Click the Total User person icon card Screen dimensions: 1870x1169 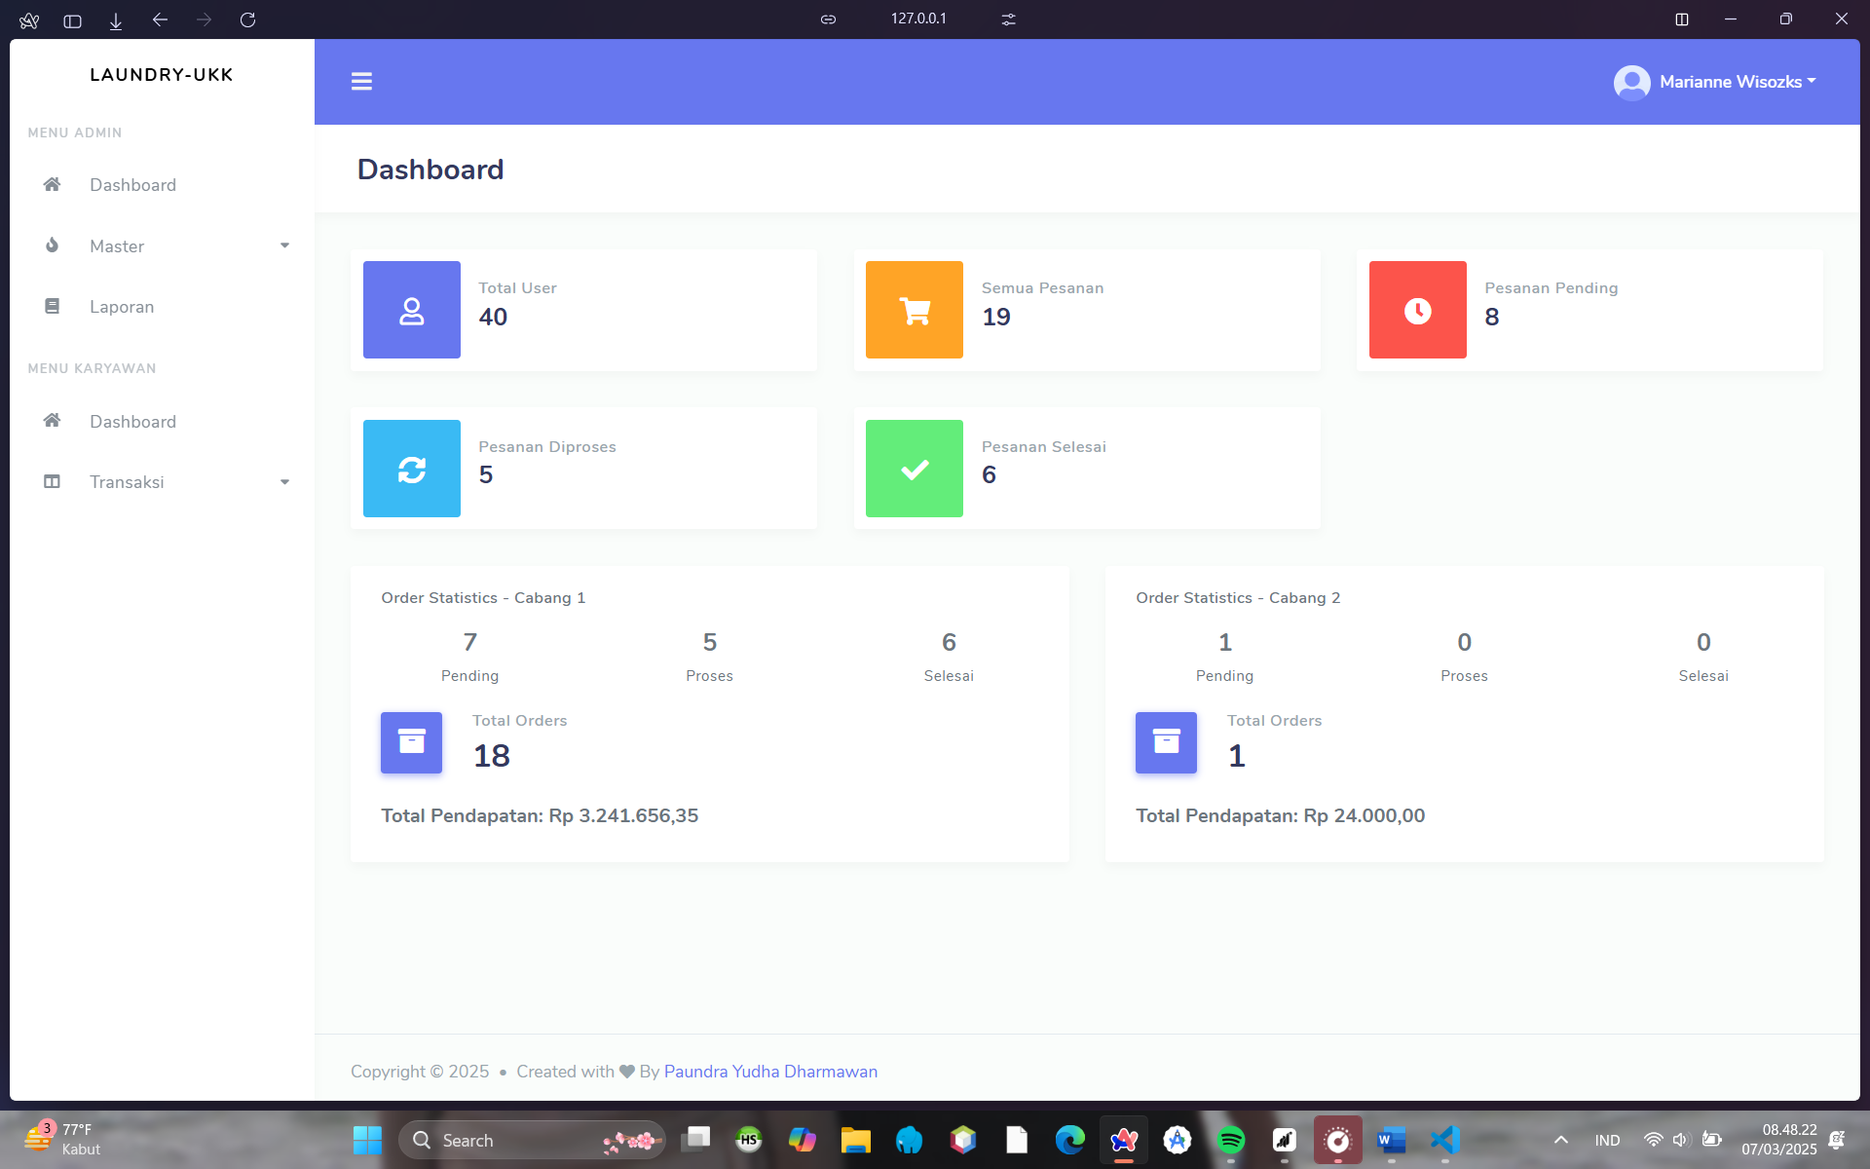pyautogui.click(x=411, y=310)
